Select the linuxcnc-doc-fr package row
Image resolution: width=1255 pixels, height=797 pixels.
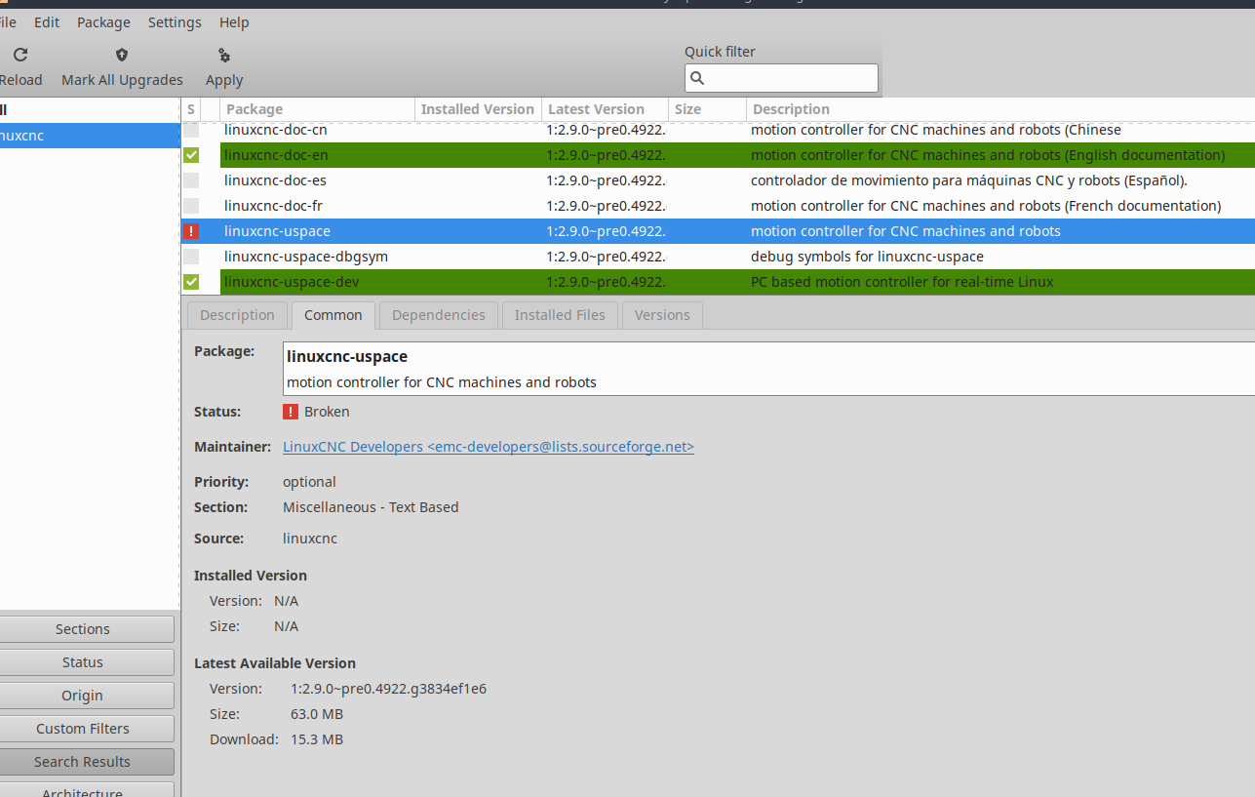tap(718, 206)
